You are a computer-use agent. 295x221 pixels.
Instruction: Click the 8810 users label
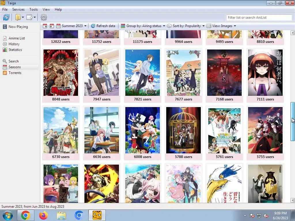click(x=265, y=42)
